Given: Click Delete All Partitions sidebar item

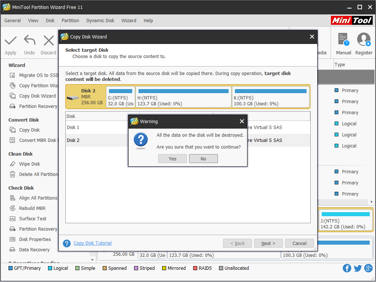Looking at the screenshot, I should pos(34,174).
